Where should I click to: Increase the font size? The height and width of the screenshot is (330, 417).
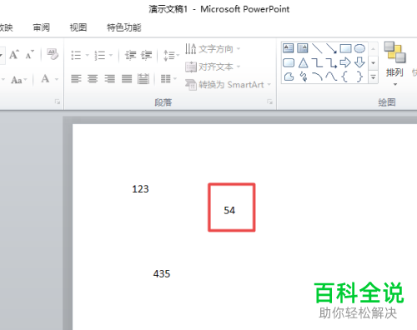coord(14,54)
